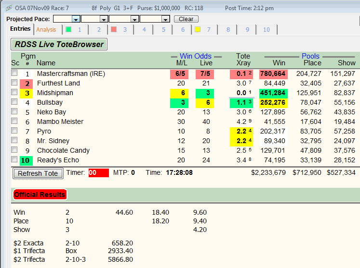Click the green program number 10 swatch
Viewport: 360px width, 268px height.
27,161
